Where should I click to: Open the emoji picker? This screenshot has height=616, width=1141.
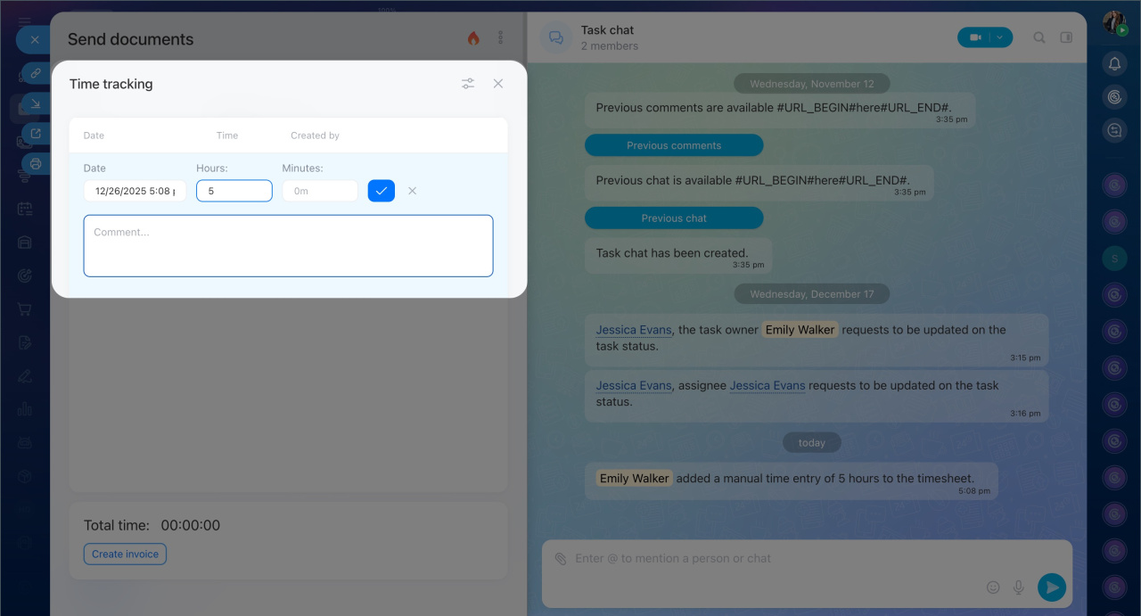[x=993, y=587]
